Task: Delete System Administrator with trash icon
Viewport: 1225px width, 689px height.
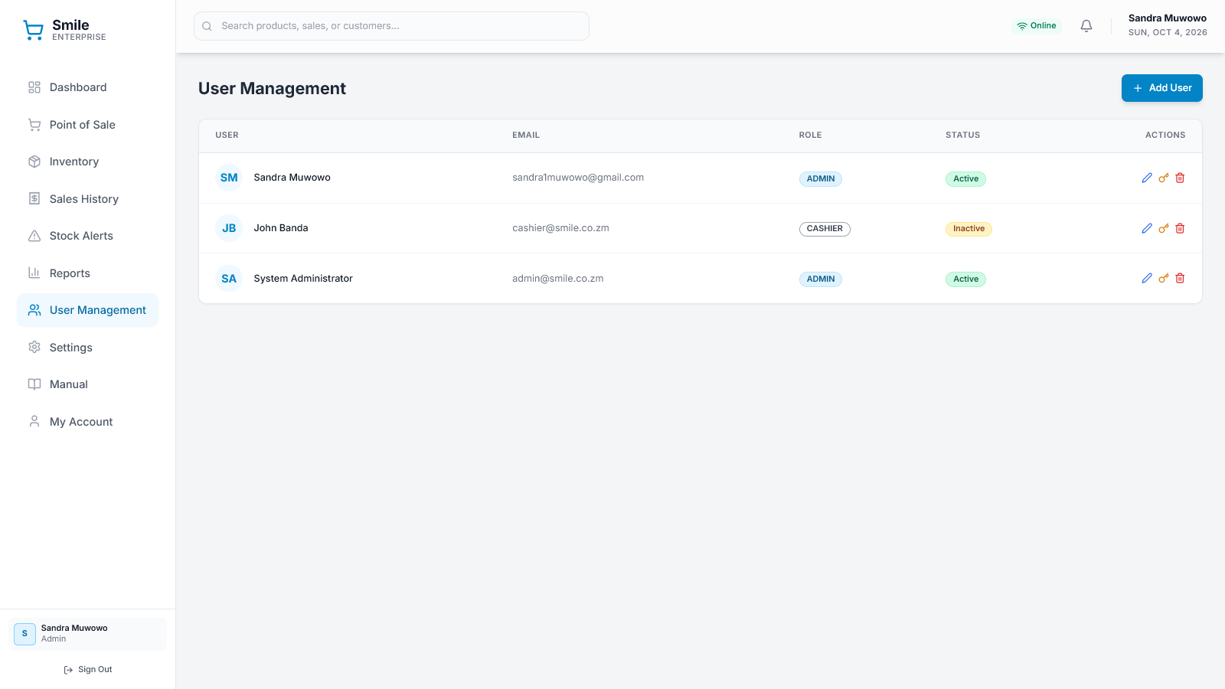Action: [1180, 278]
